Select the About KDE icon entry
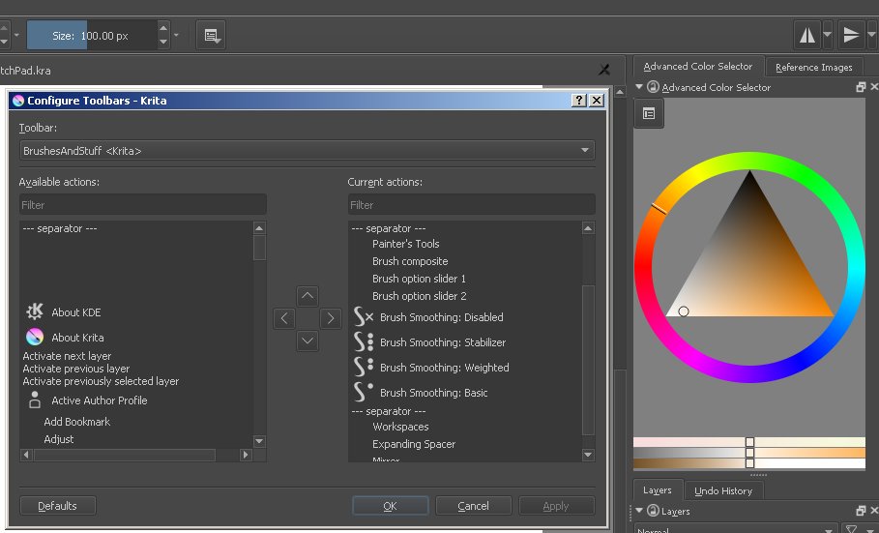The width and height of the screenshot is (879, 533). pos(35,311)
